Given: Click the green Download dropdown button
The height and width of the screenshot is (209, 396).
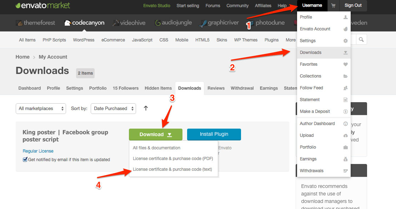Looking at the screenshot, I should 155,134.
